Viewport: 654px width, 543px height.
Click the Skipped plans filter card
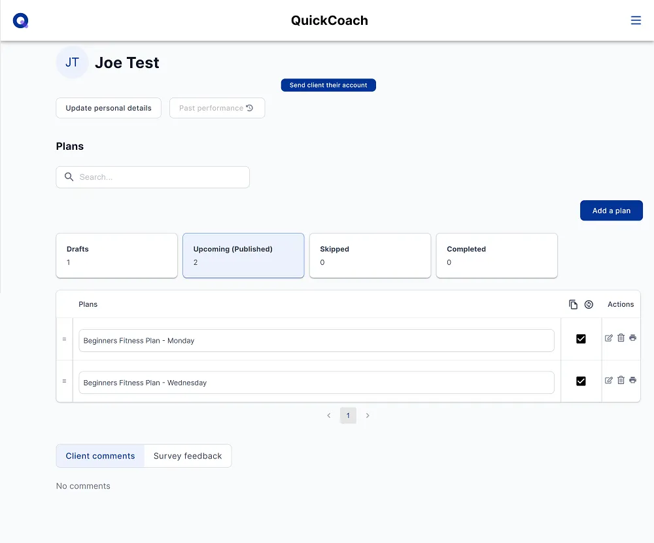(x=370, y=255)
